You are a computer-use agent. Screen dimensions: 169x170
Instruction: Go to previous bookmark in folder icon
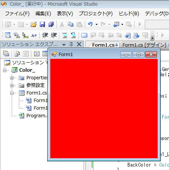tap(110, 35)
